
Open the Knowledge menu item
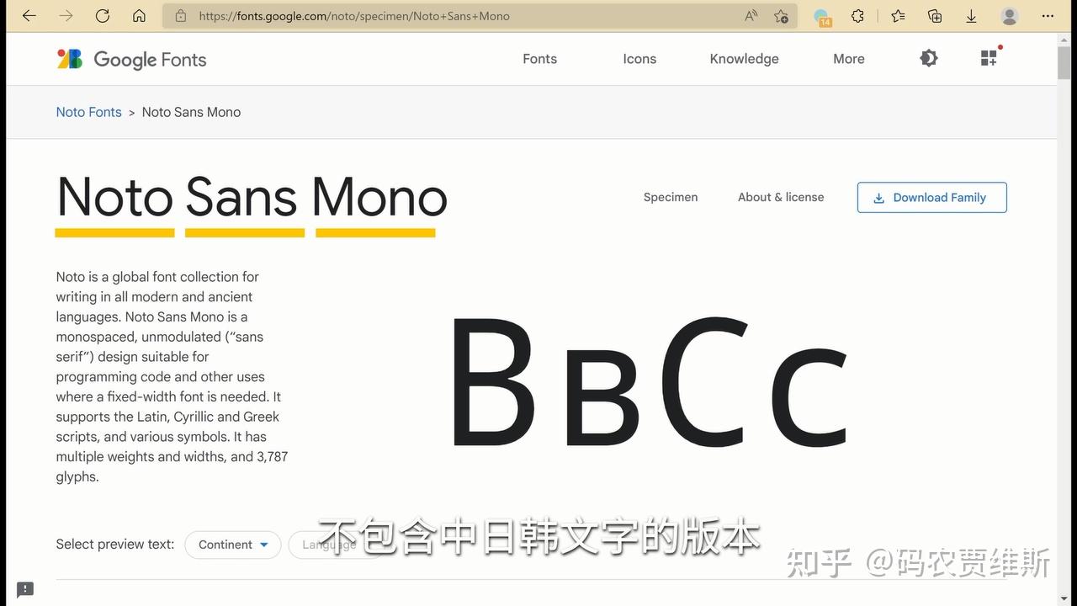pos(744,58)
